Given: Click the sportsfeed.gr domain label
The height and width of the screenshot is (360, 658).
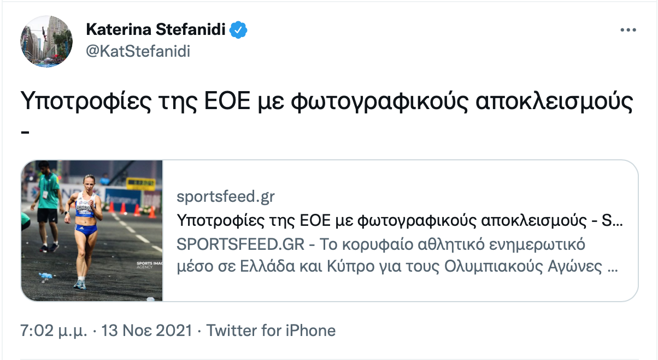Looking at the screenshot, I should point(225,197).
